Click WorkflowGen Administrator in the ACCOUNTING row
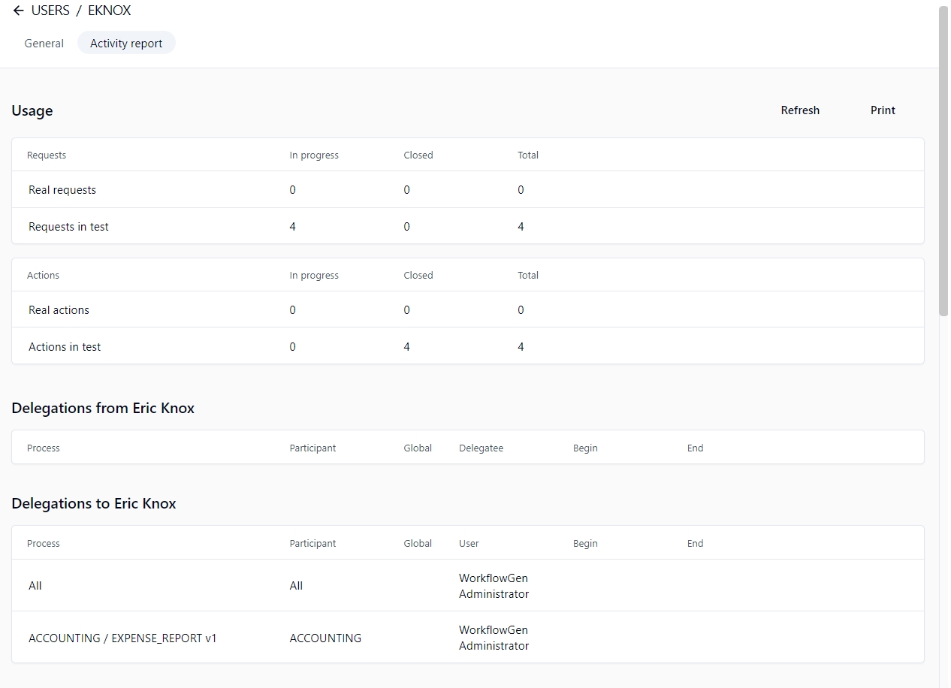 pos(494,638)
